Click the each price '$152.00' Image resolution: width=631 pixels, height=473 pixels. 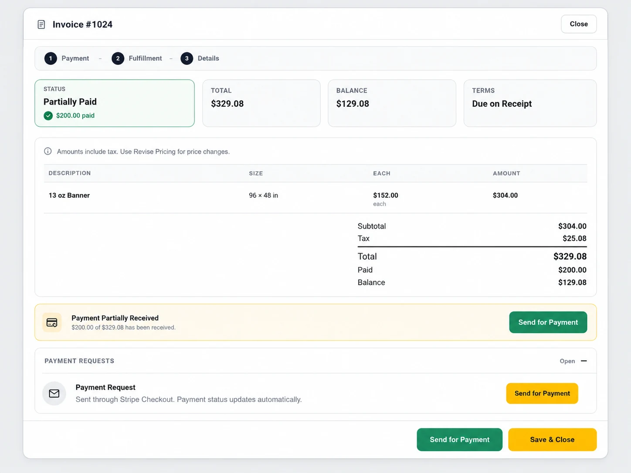[x=386, y=195]
